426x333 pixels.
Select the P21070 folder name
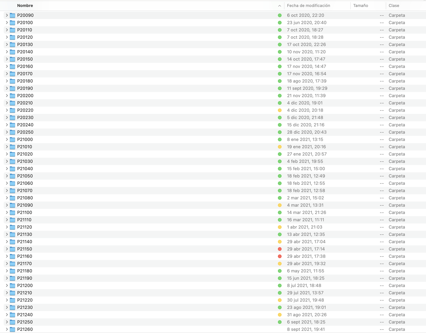point(25,191)
